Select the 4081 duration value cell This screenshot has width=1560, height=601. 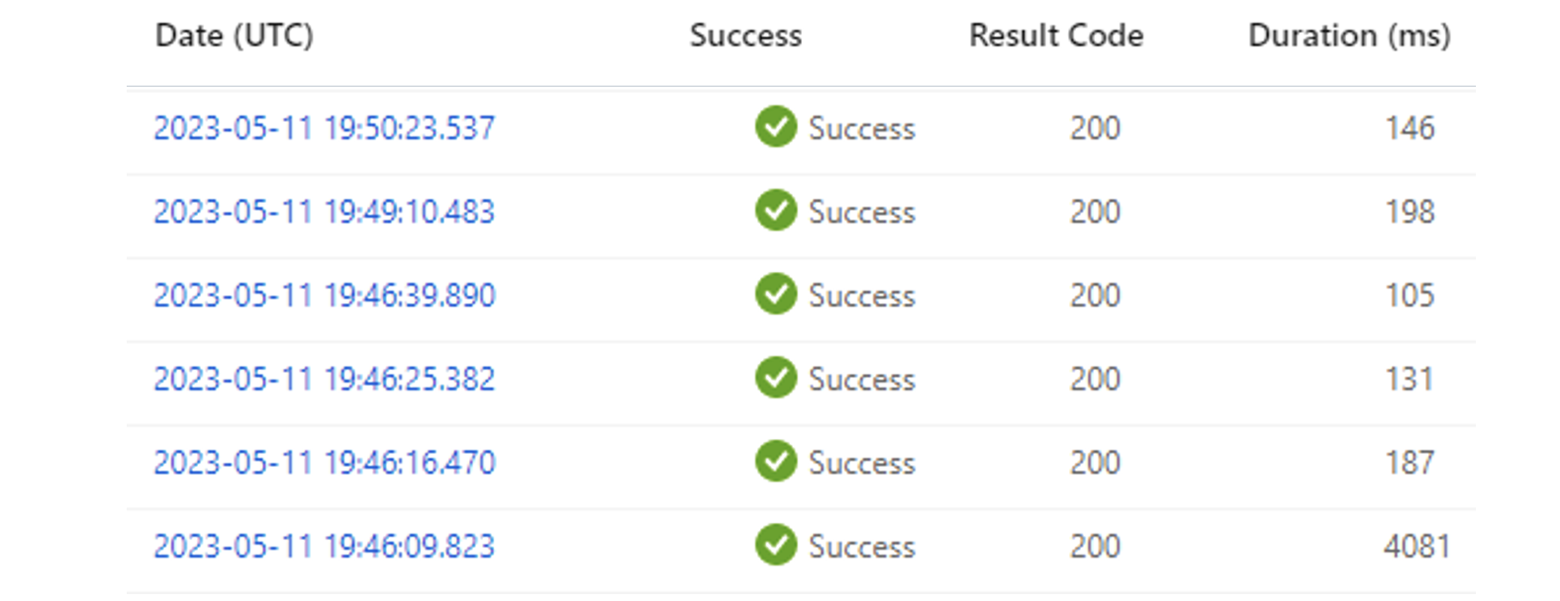coord(1416,546)
